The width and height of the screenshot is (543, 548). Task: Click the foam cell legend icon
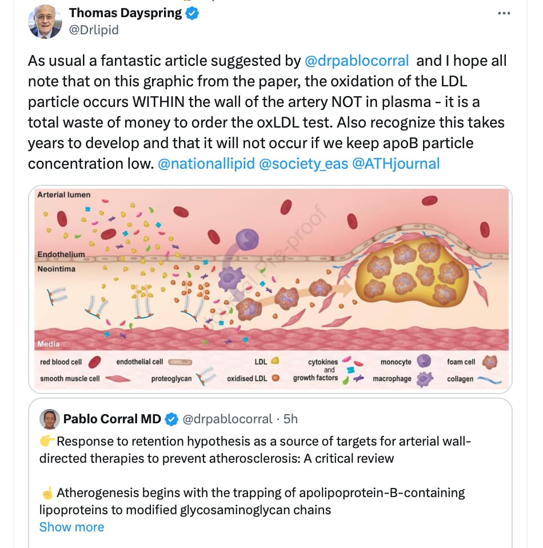click(490, 362)
